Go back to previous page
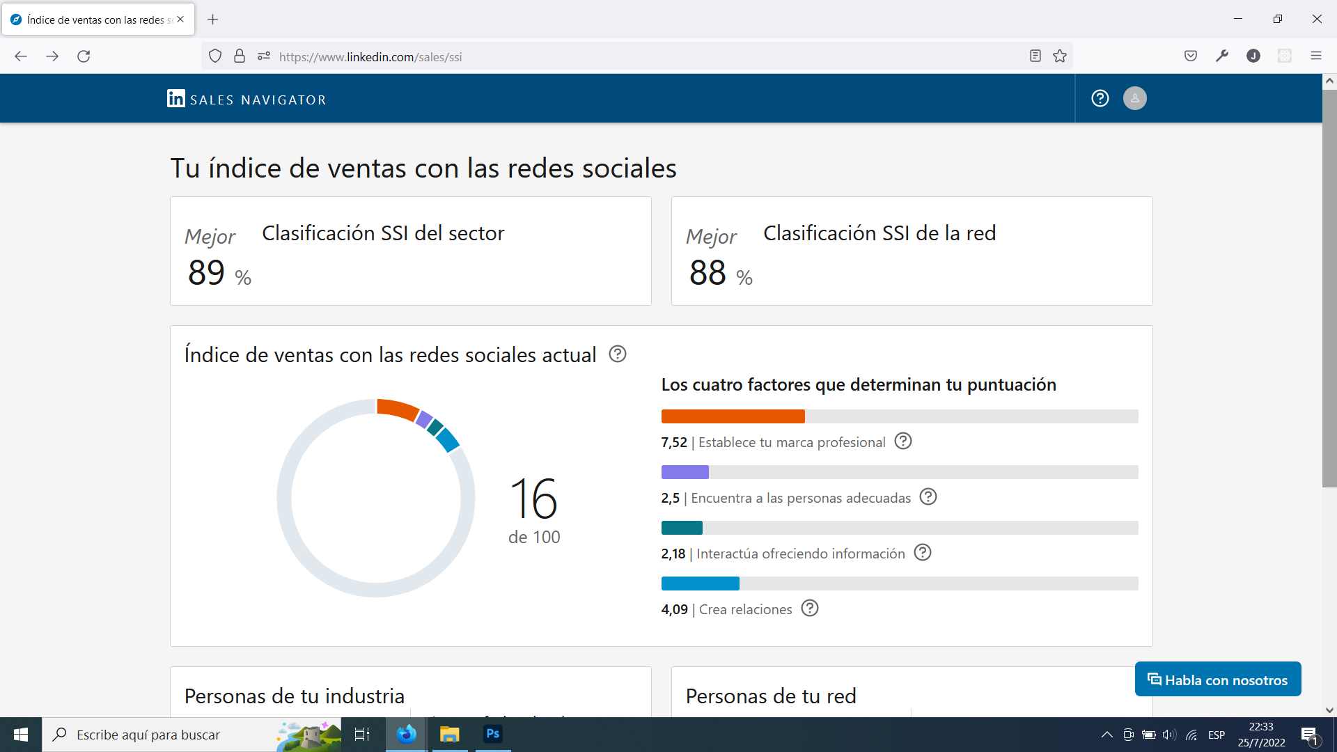This screenshot has height=752, width=1337. click(x=21, y=56)
